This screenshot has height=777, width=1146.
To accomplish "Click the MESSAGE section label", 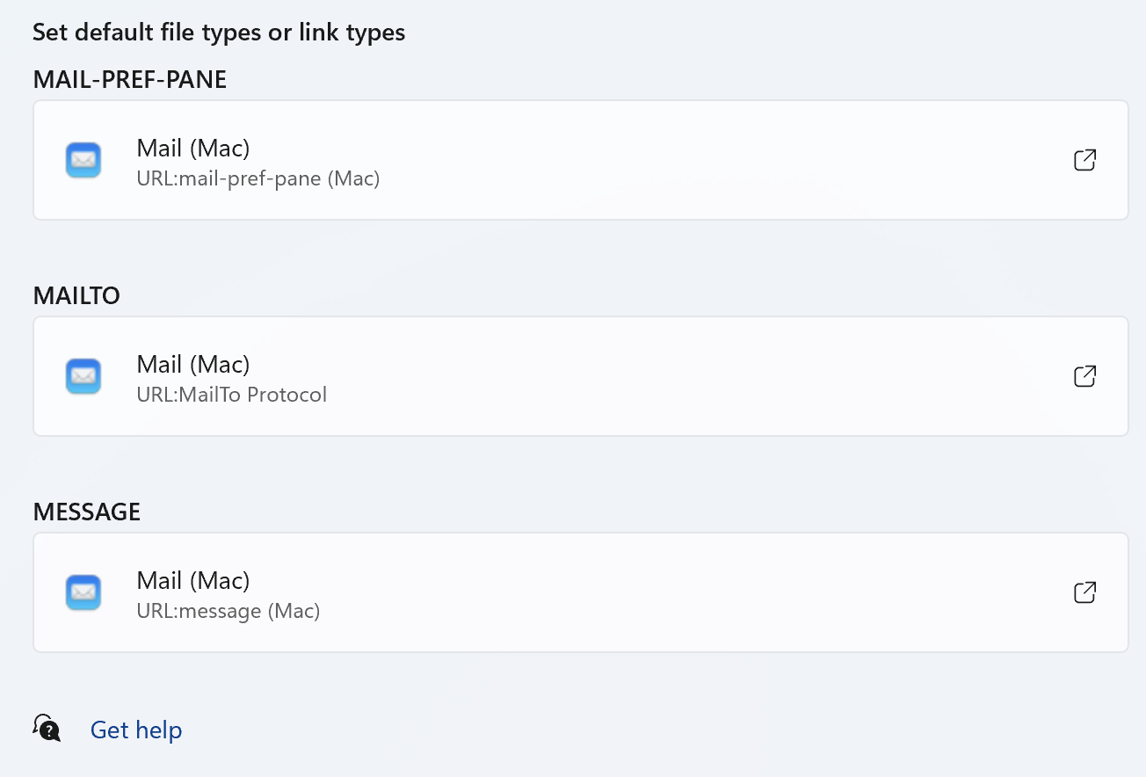I will (x=87, y=512).
